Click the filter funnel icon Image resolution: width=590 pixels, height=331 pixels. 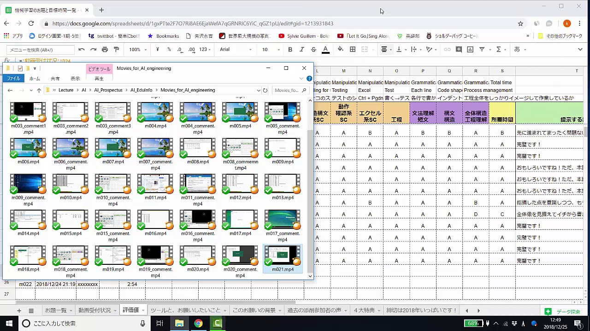[x=482, y=50]
